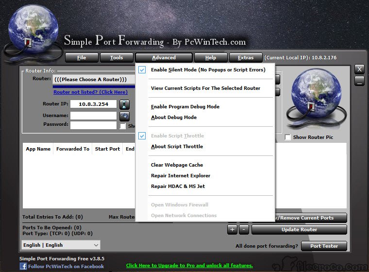The height and width of the screenshot is (272, 369).
Task: Open the Tools menu
Action: (117, 58)
